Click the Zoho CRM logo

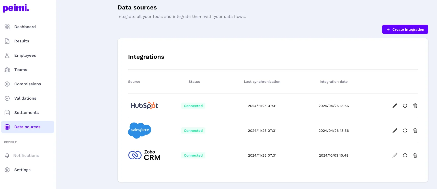pos(144,155)
